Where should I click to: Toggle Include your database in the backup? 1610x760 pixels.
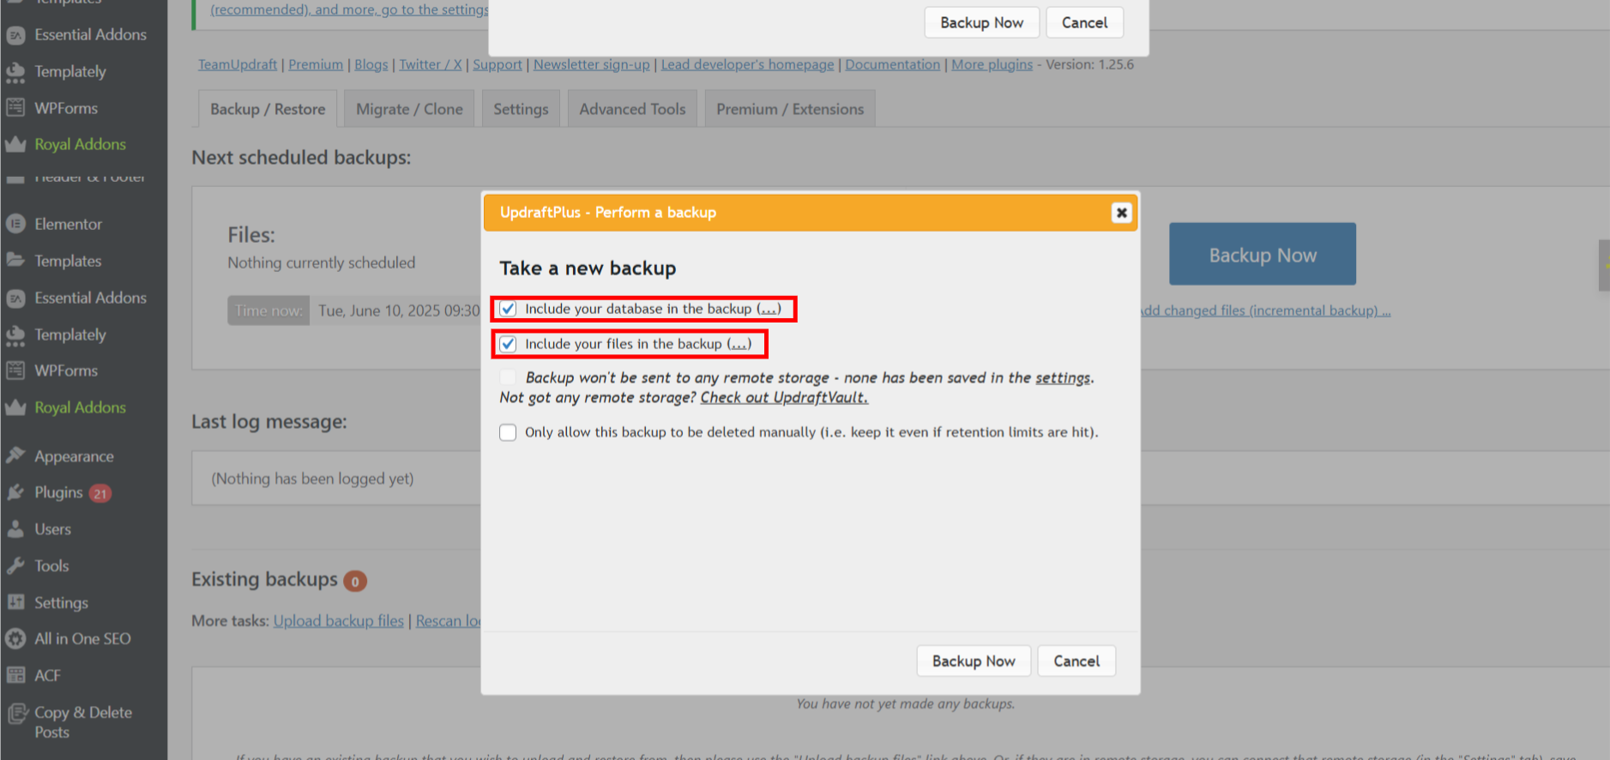508,309
